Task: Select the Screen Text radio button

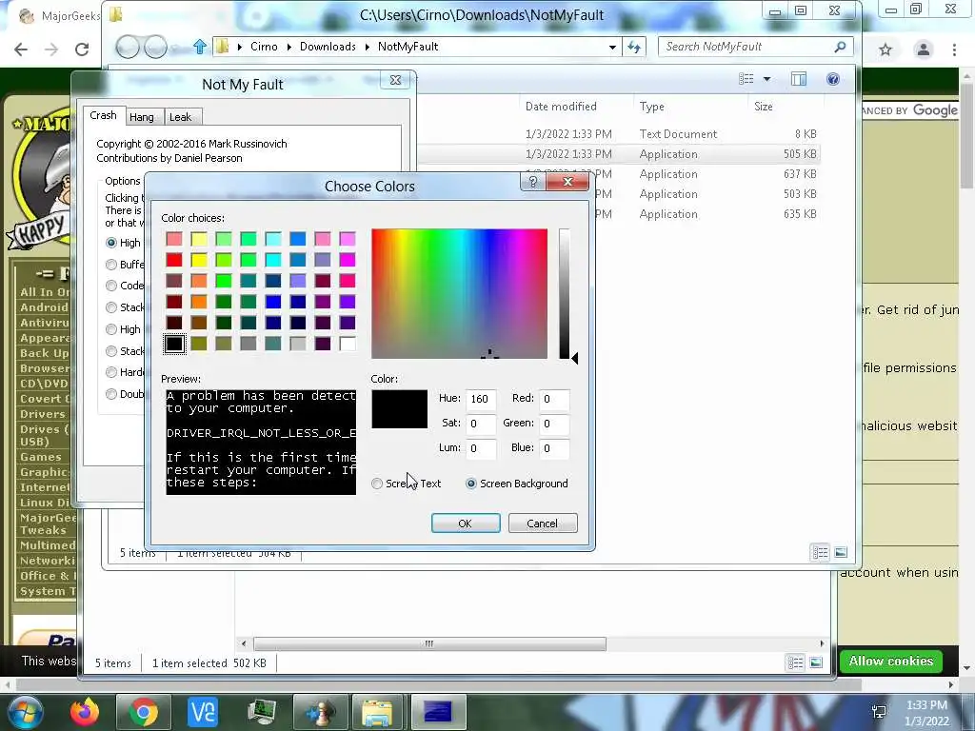Action: pos(377,484)
